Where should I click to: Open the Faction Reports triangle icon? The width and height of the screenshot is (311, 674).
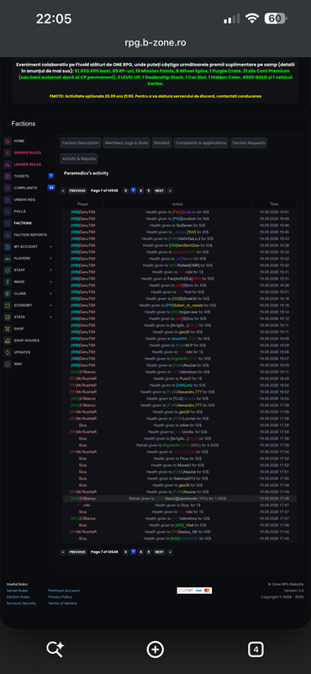(8, 235)
